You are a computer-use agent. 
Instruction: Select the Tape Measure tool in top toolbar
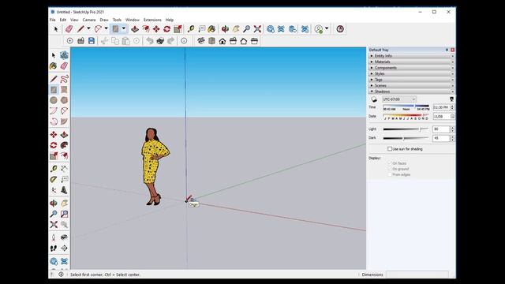point(191,29)
